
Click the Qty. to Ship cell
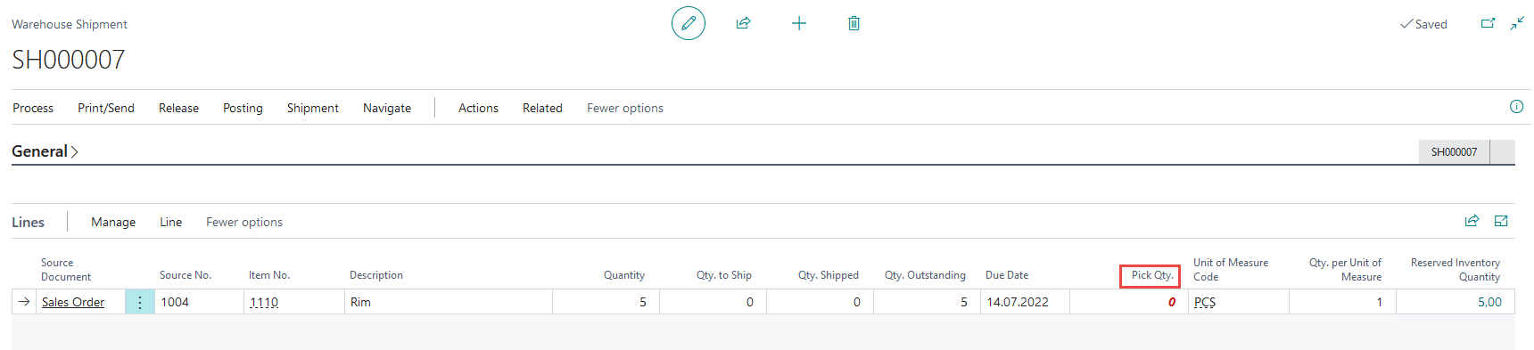[x=713, y=302]
